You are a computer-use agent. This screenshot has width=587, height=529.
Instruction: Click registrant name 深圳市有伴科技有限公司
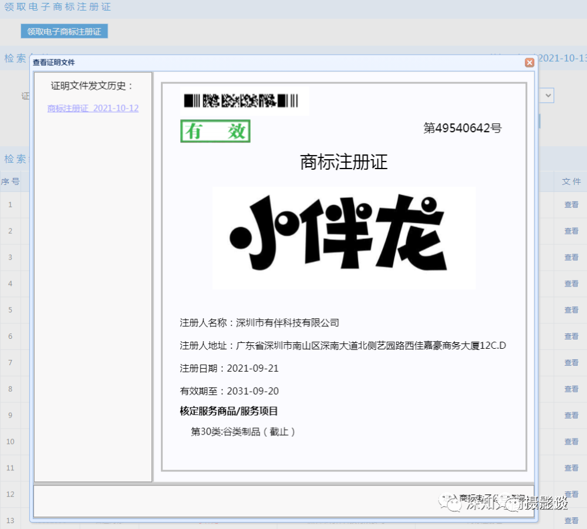(x=288, y=323)
